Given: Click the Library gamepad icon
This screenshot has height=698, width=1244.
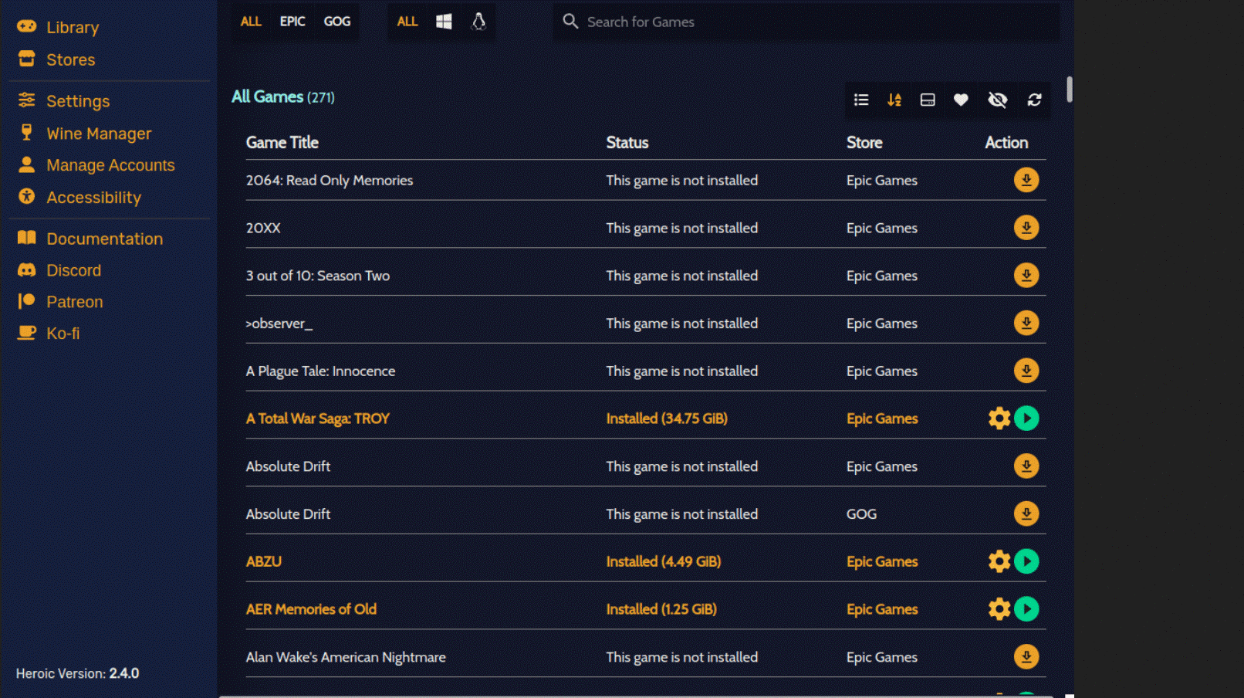Looking at the screenshot, I should pos(27,26).
